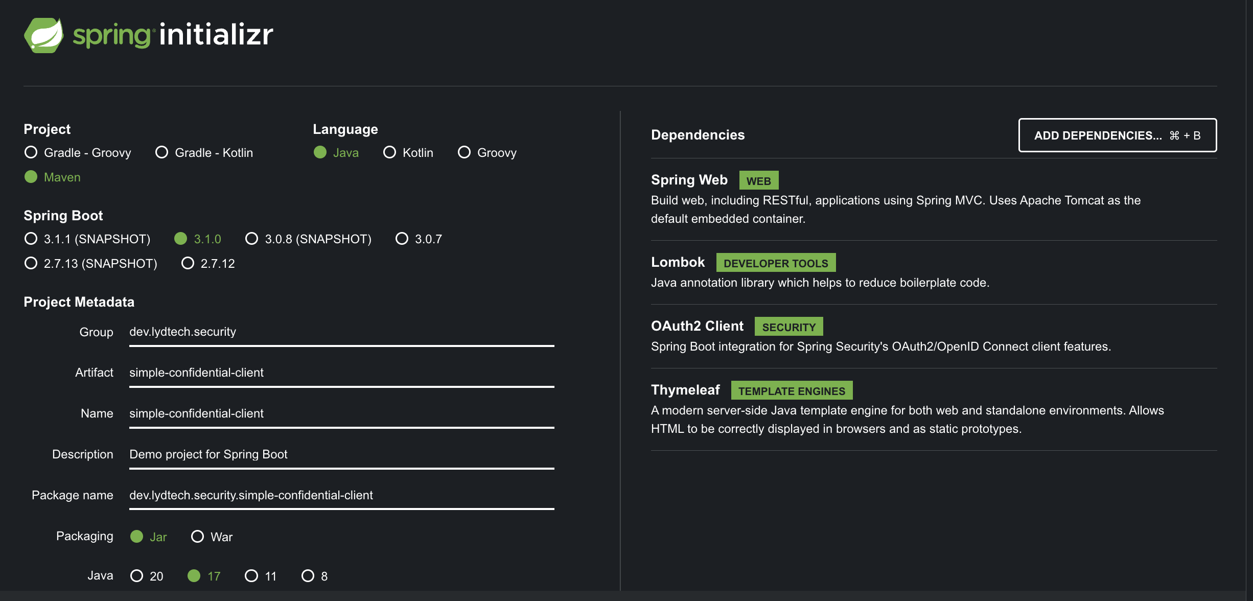Select Spring Boot 2.7.13 (SNAPSHOT)
Screen dimensions: 1253x601
pos(91,264)
